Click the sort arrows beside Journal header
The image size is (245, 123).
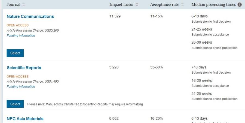pyautogui.click(x=23, y=5)
